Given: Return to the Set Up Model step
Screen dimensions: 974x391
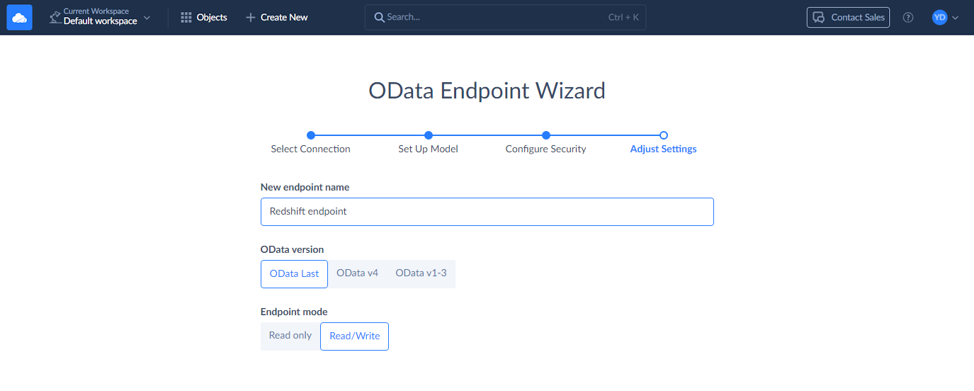Looking at the screenshot, I should tap(428, 135).
